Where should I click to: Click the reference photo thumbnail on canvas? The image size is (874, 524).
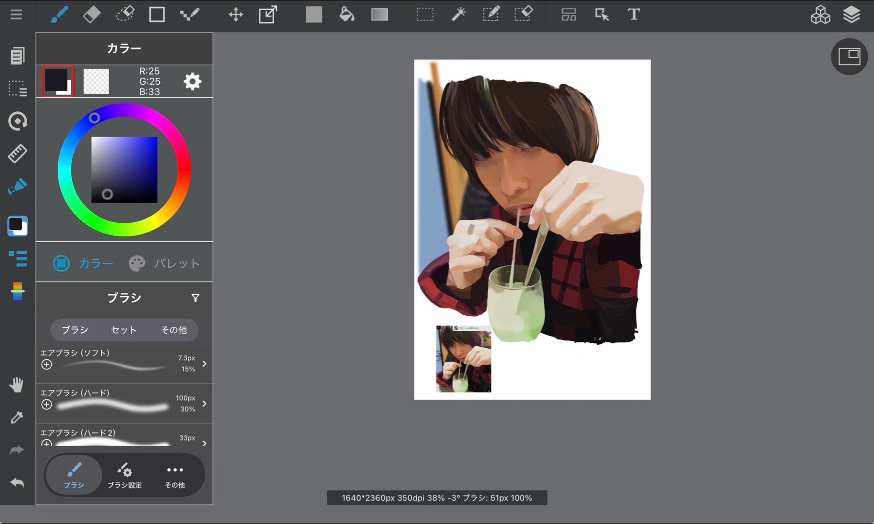pos(464,359)
